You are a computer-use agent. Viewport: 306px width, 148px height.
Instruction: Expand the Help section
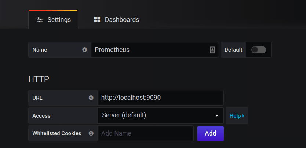pos(237,116)
